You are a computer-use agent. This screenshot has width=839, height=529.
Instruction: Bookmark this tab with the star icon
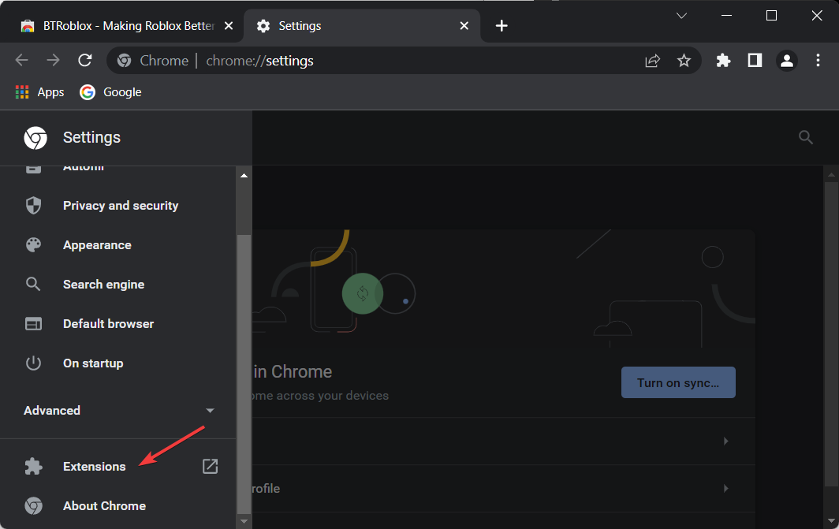[684, 61]
